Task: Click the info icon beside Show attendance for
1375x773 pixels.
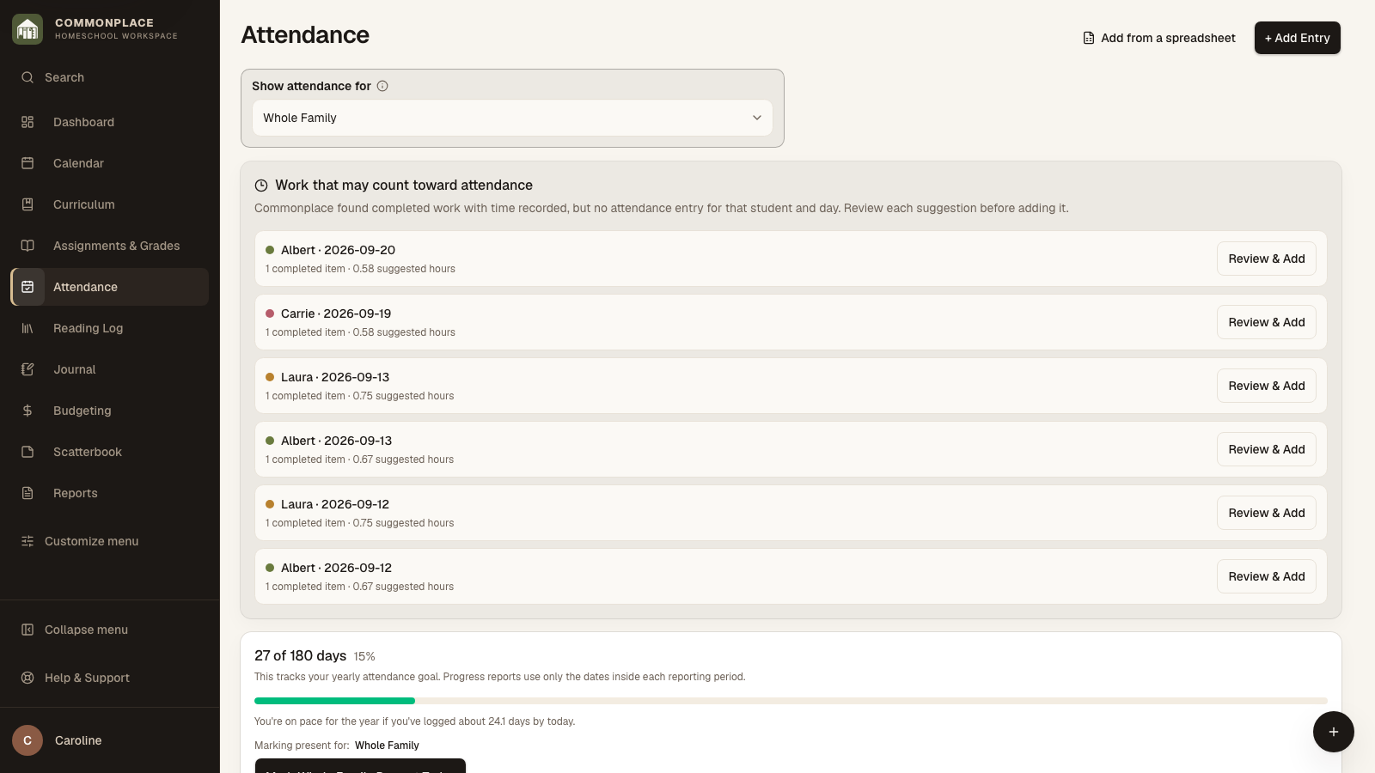Action: tap(382, 86)
